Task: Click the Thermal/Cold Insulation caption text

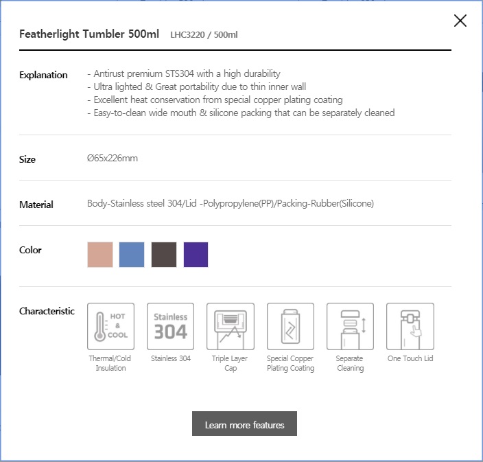Action: click(110, 363)
